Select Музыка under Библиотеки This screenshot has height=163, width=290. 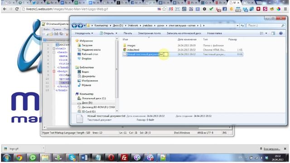coord(86,85)
